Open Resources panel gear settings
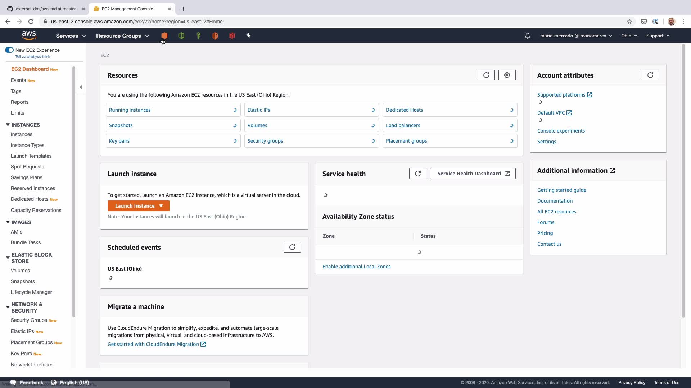691x388 pixels. coord(507,75)
